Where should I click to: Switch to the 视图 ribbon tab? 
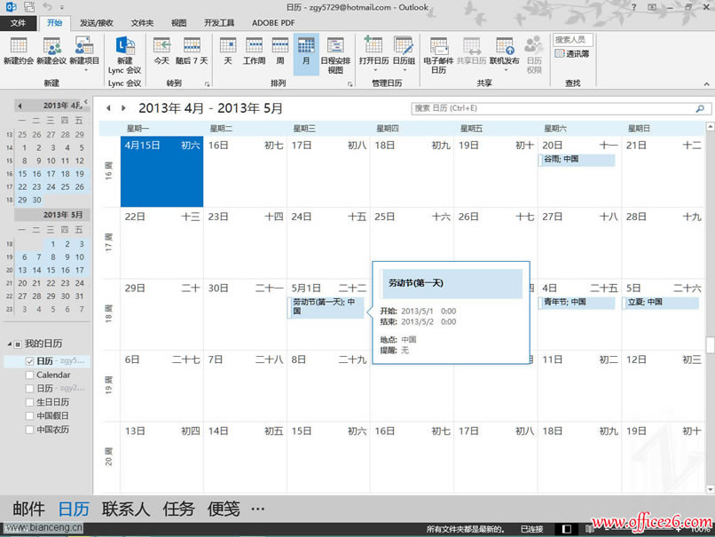[x=178, y=22]
